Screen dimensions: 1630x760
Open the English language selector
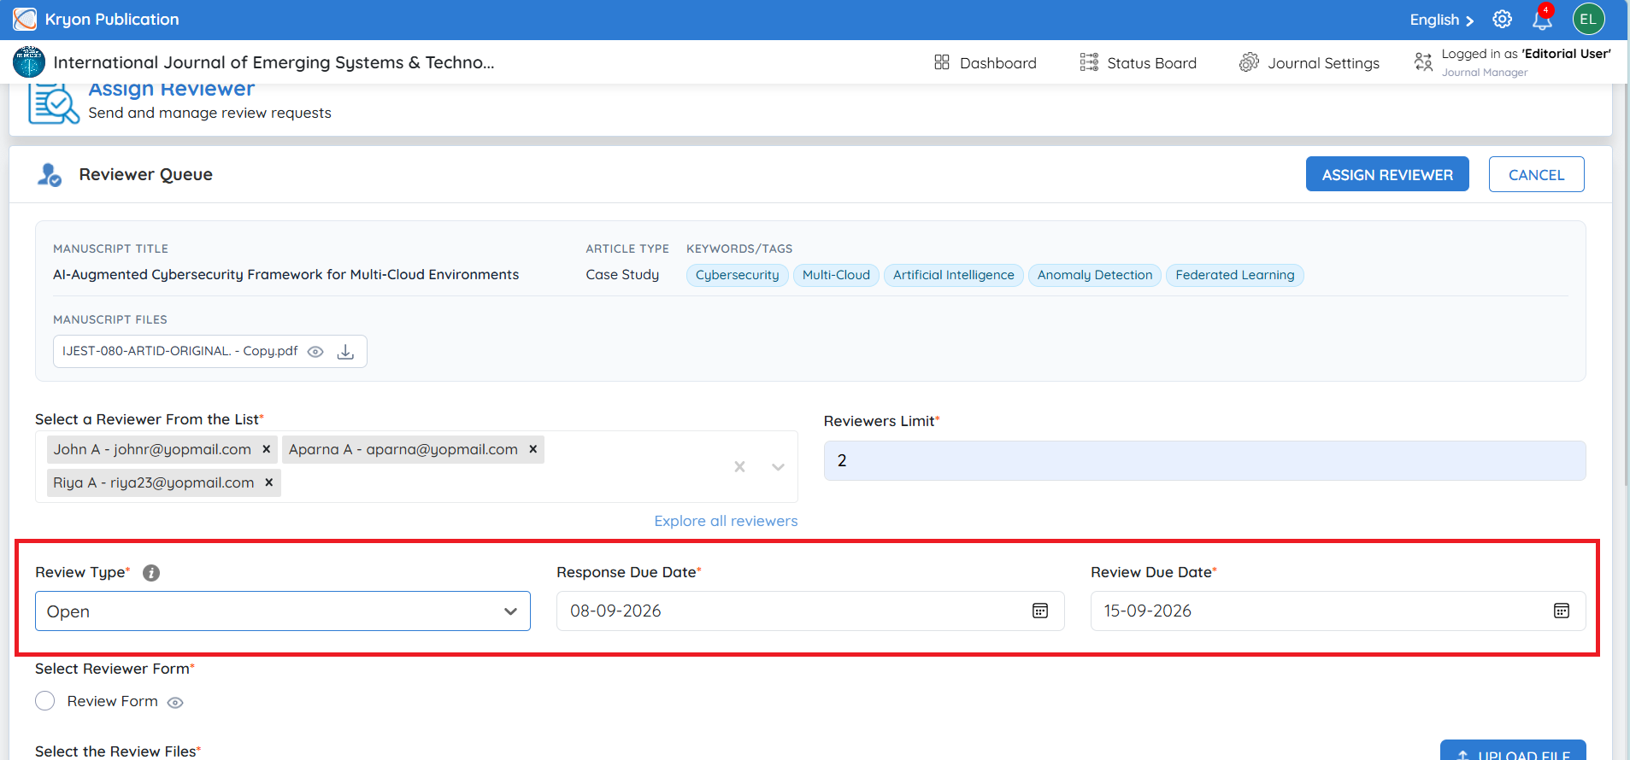coord(1442,20)
